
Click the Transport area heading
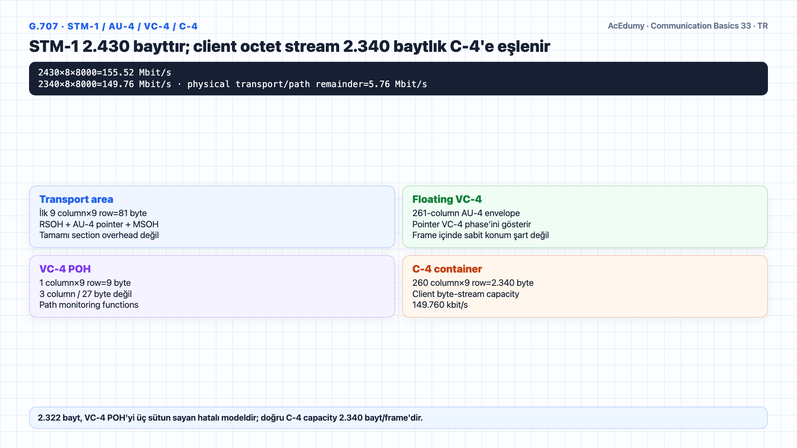tap(76, 200)
